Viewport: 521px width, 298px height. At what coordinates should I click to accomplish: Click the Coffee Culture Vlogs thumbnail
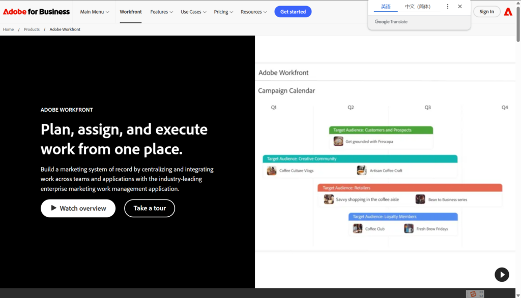[x=272, y=171]
